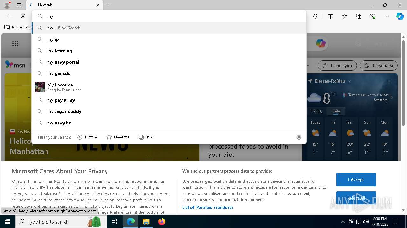
Task: Open the Collections toolbar icon
Action: [x=359, y=16]
